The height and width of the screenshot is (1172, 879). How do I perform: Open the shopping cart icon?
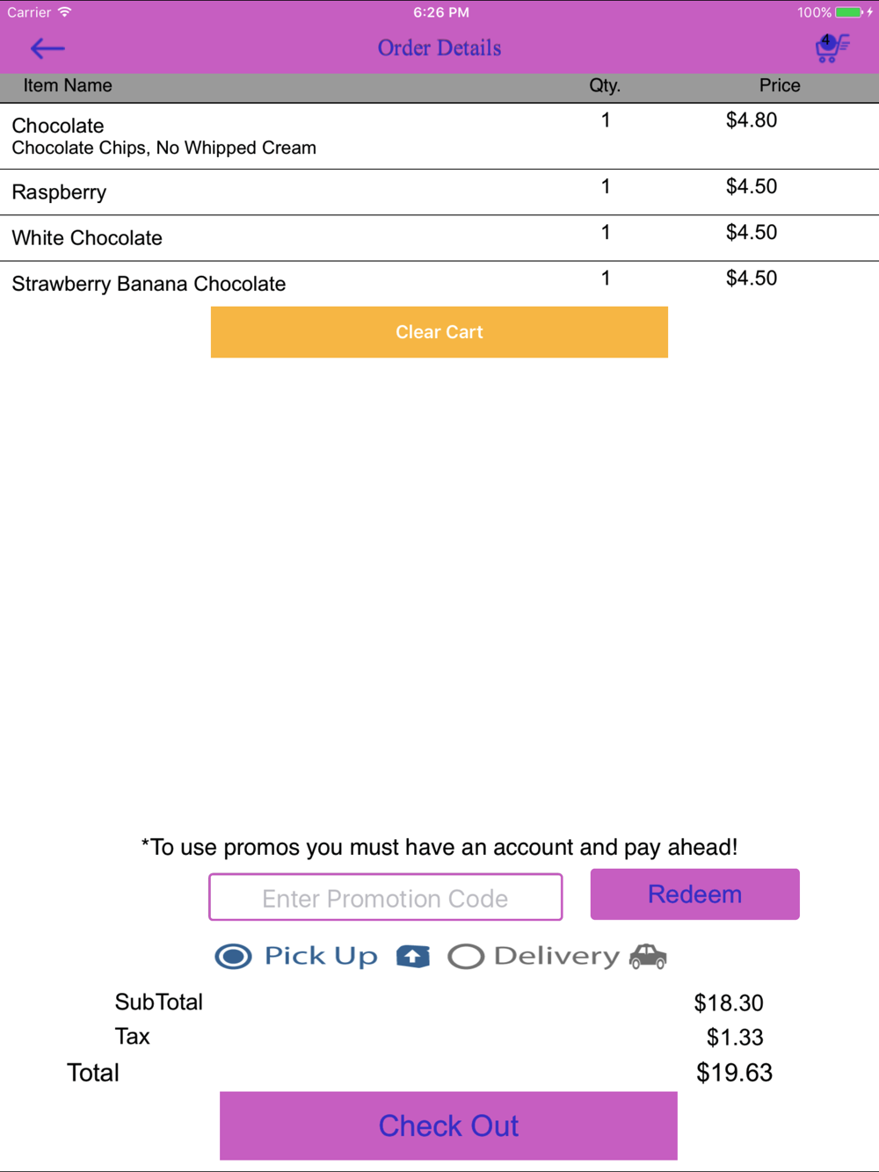(832, 47)
